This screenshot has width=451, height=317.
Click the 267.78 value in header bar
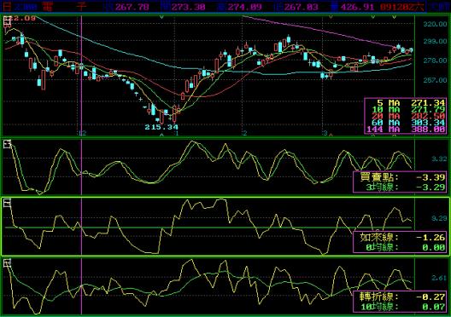click(132, 7)
